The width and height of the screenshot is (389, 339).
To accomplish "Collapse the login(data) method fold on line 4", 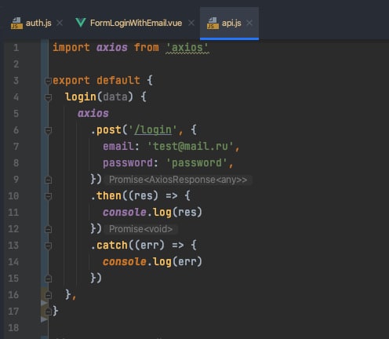I will pos(48,97).
